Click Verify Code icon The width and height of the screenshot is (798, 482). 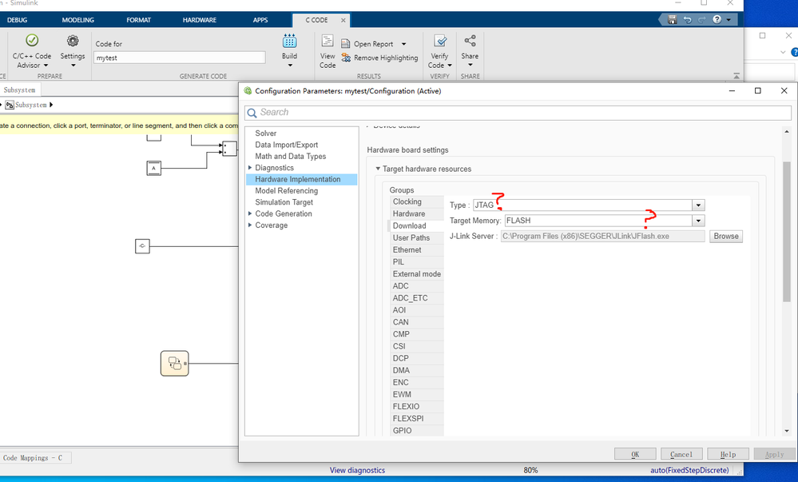pos(440,41)
